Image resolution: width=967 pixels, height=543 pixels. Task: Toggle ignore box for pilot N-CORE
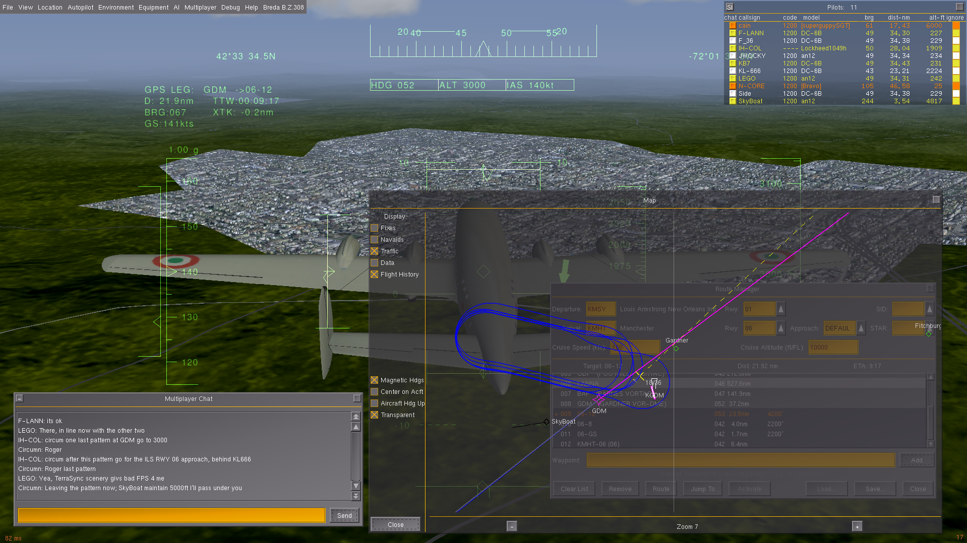click(x=956, y=86)
